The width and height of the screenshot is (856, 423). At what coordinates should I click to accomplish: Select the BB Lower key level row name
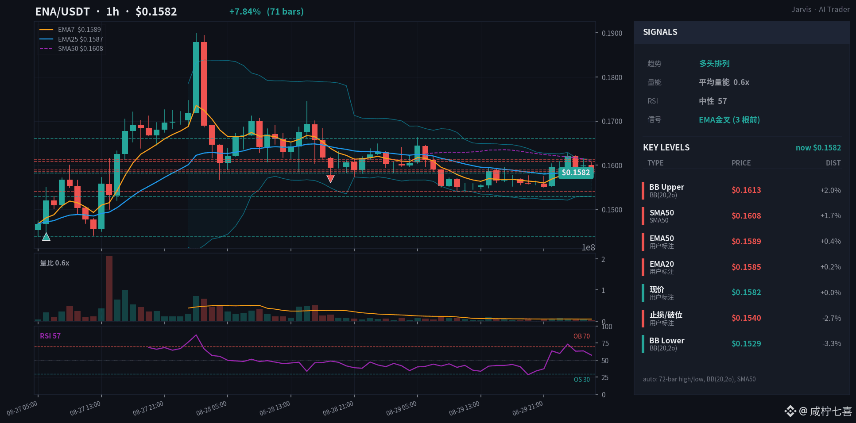667,341
